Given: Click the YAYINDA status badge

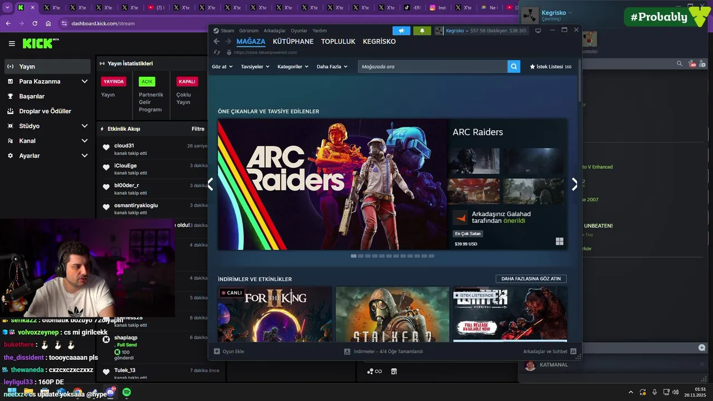Looking at the screenshot, I should [114, 81].
